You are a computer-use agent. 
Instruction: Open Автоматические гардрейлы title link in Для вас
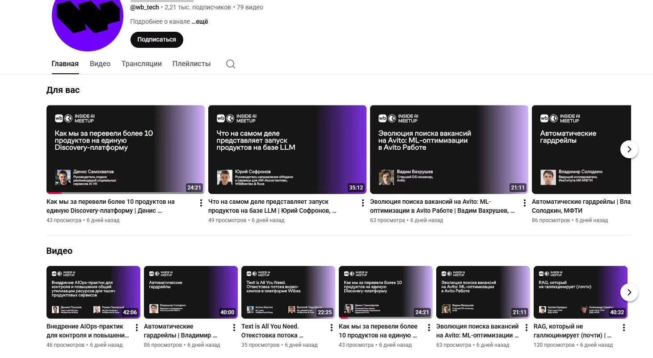click(581, 206)
